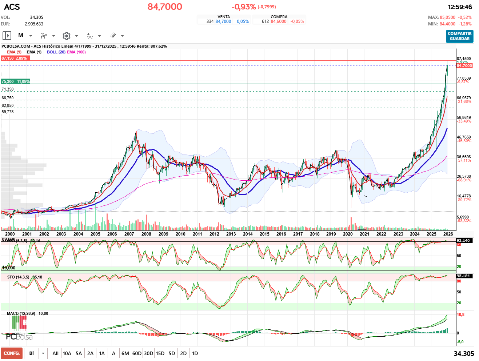479x361 pixels.
Task: Select the pencil drawing tool icon
Action: (113, 36)
